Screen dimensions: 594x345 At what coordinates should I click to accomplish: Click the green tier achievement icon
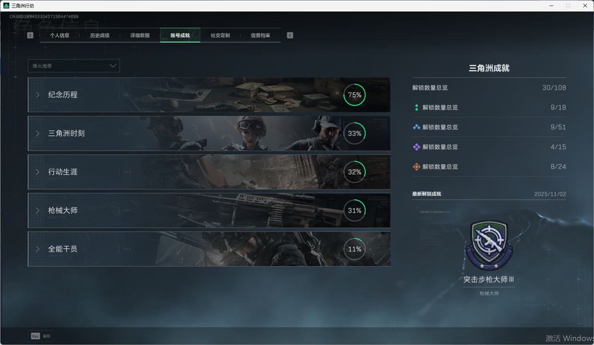pos(416,108)
